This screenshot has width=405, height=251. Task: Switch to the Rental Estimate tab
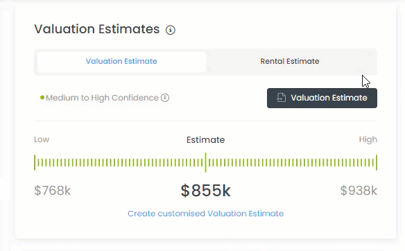pyautogui.click(x=290, y=61)
